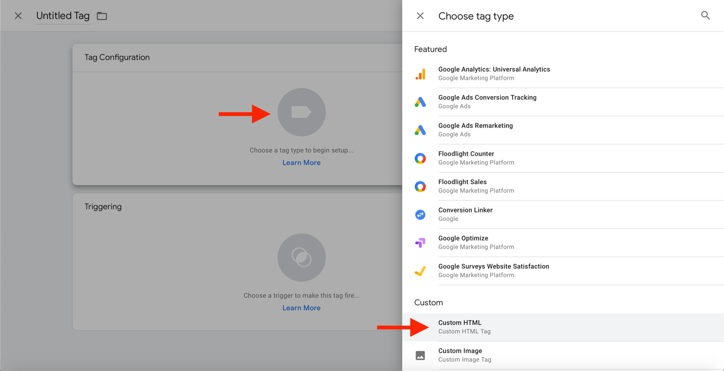Click the tag type placeholder icon
The image size is (724, 371).
pyautogui.click(x=302, y=112)
